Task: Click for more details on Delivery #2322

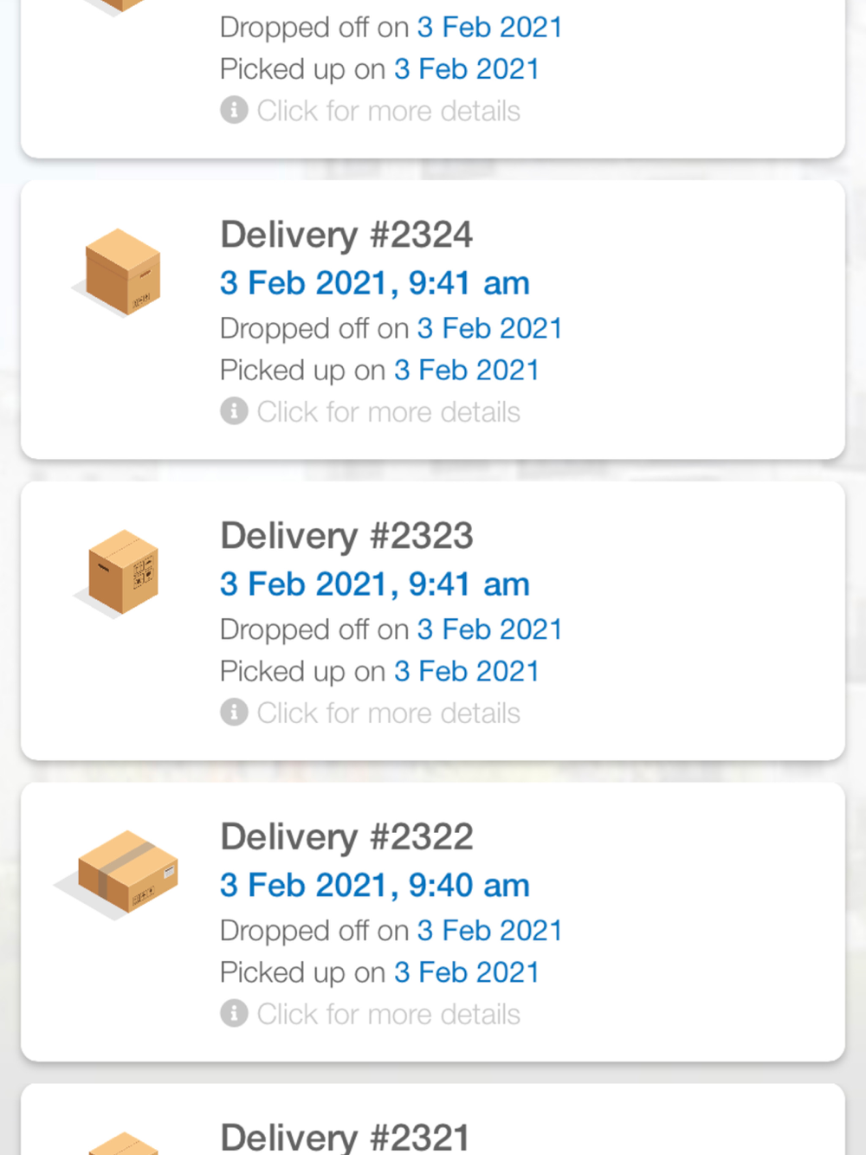Action: 389,1015
